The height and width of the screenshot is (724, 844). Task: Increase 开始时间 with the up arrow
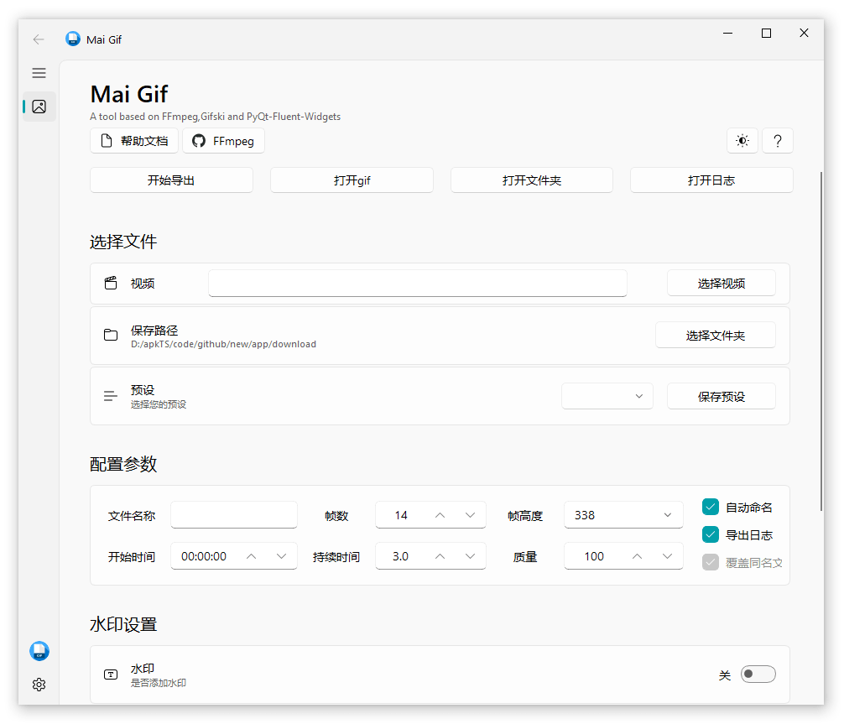click(x=251, y=556)
